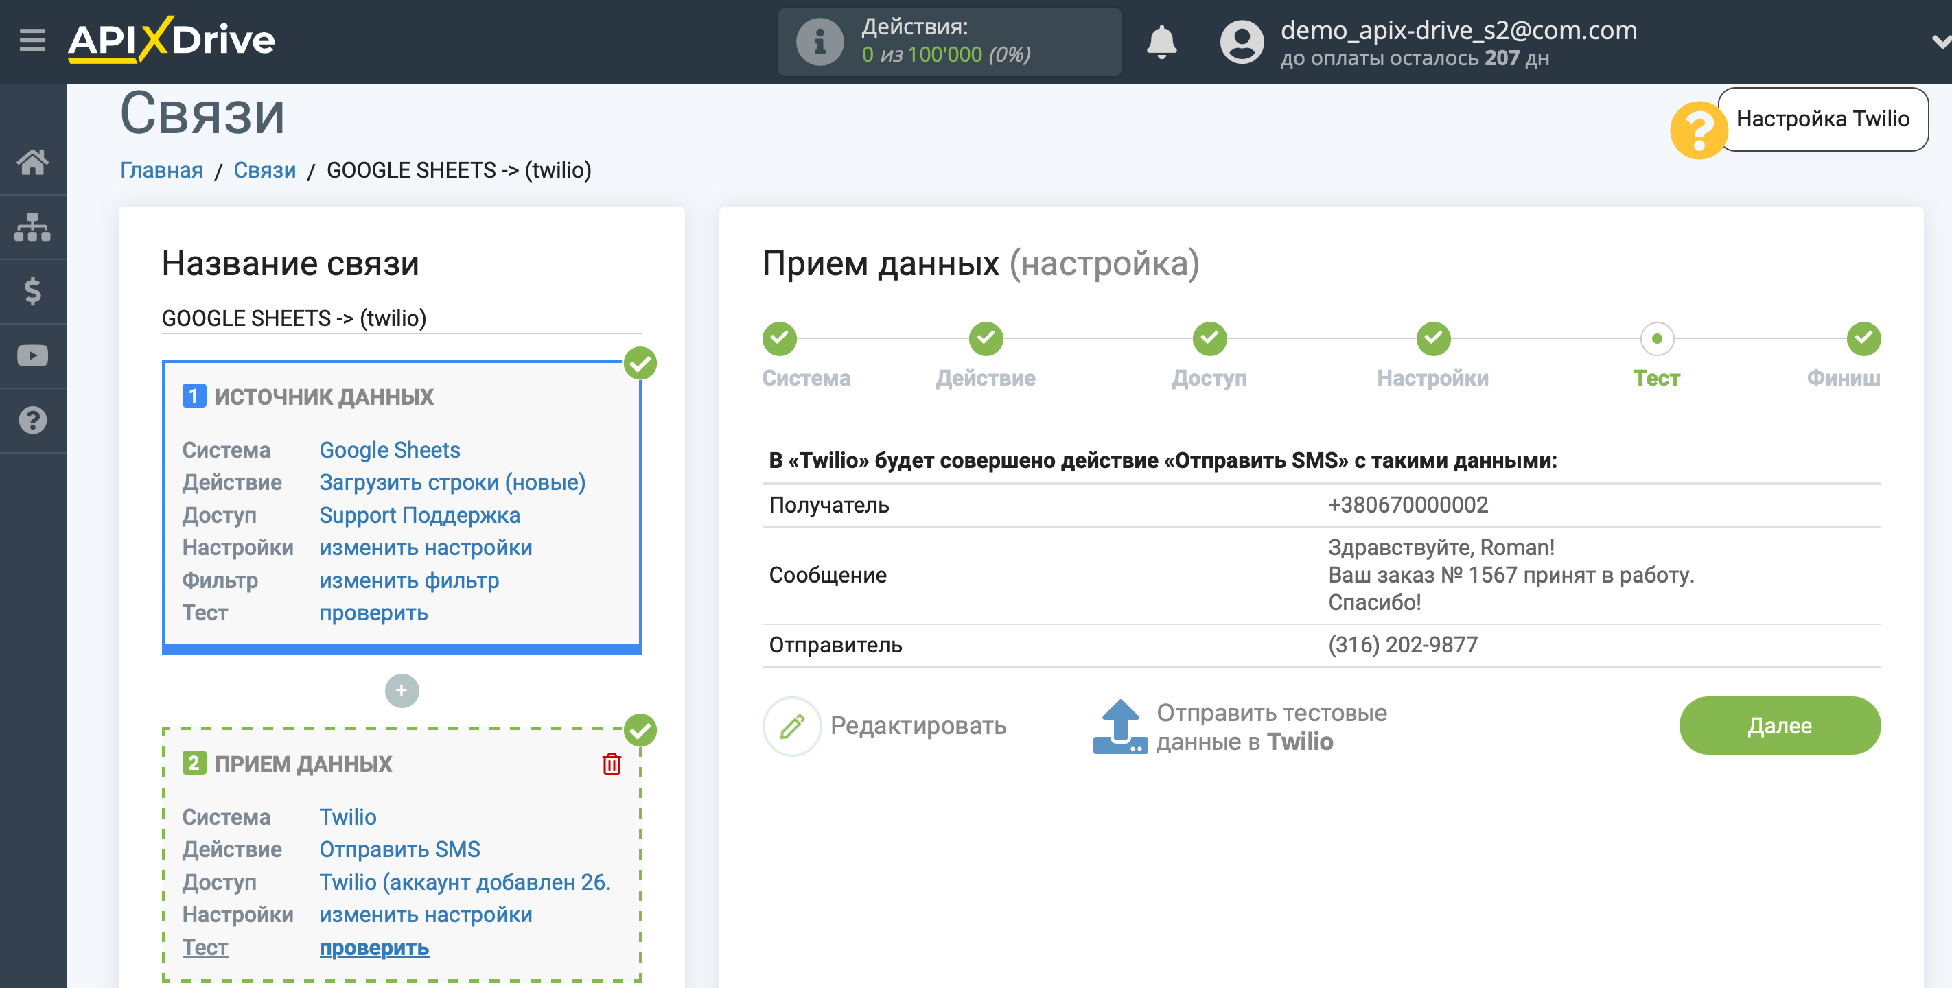Go to Главная breadcrumb
This screenshot has height=988, width=1952.
coord(161,169)
